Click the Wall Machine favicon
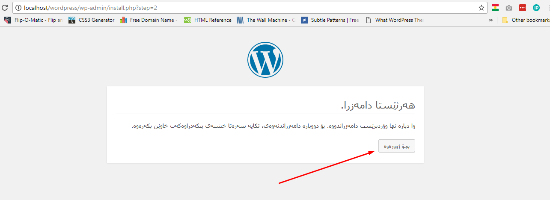Screen dimensions: 550x200 (240, 20)
